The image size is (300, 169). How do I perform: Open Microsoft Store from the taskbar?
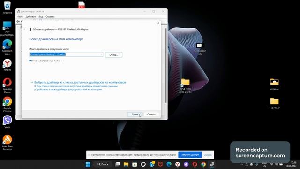[x=135, y=164]
